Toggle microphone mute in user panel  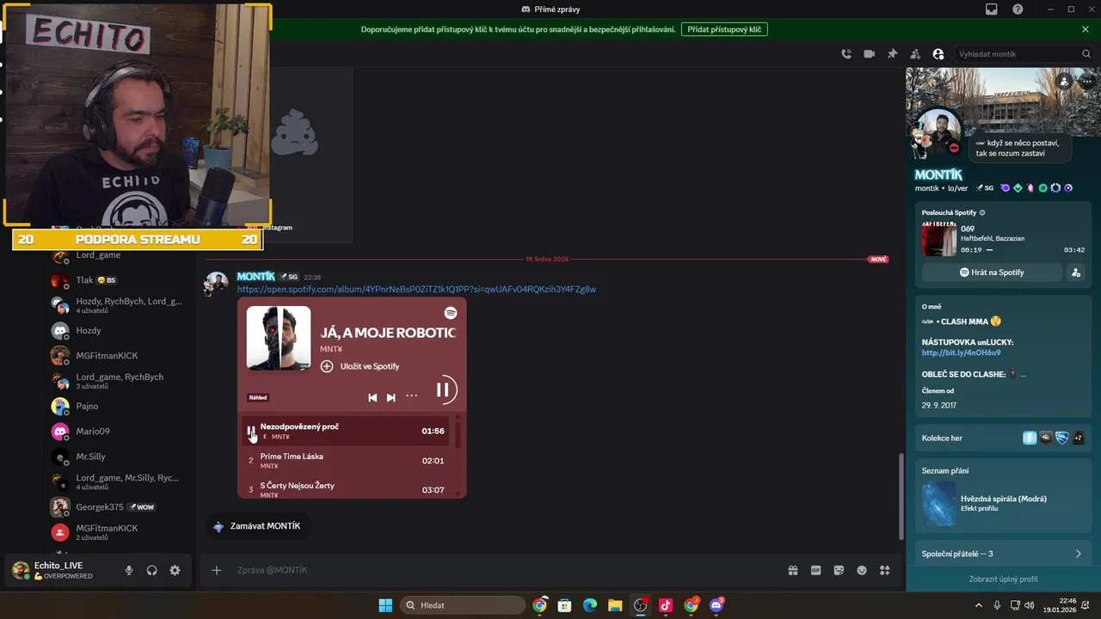[129, 570]
